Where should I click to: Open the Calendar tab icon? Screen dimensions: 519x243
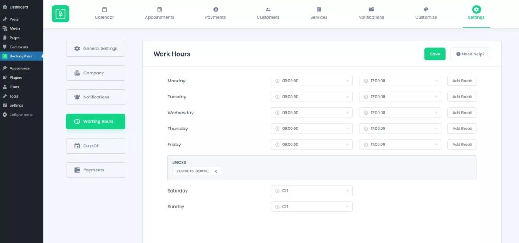pyautogui.click(x=104, y=9)
